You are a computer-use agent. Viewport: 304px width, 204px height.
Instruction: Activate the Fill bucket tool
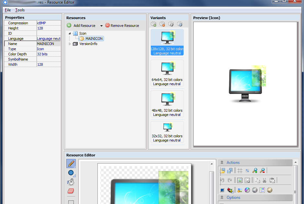click(x=71, y=182)
